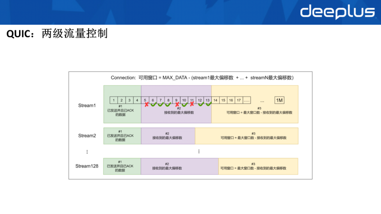Click Stream2's "可用窗口 = 最大窗口数" formula

point(253,138)
